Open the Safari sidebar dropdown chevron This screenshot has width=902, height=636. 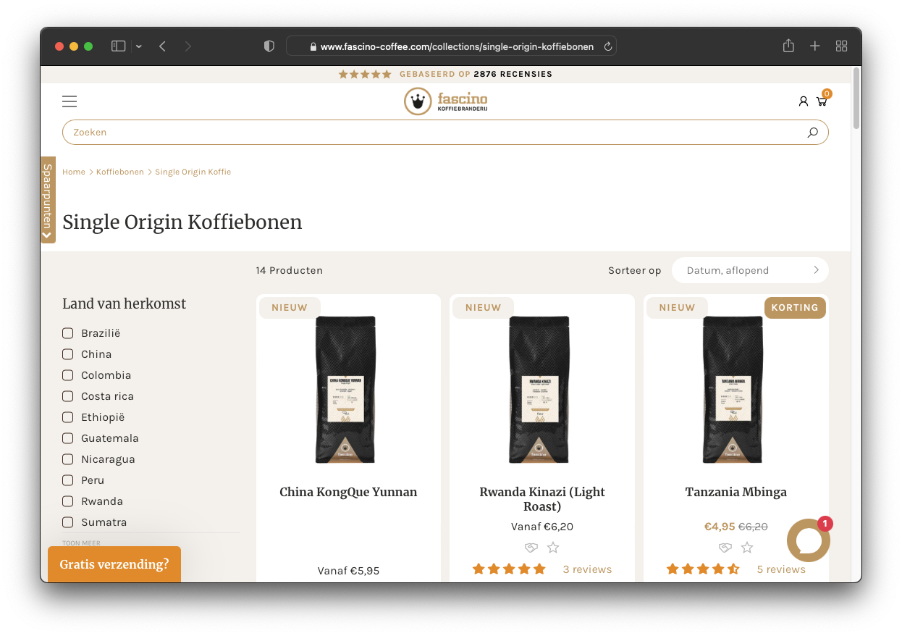(139, 46)
